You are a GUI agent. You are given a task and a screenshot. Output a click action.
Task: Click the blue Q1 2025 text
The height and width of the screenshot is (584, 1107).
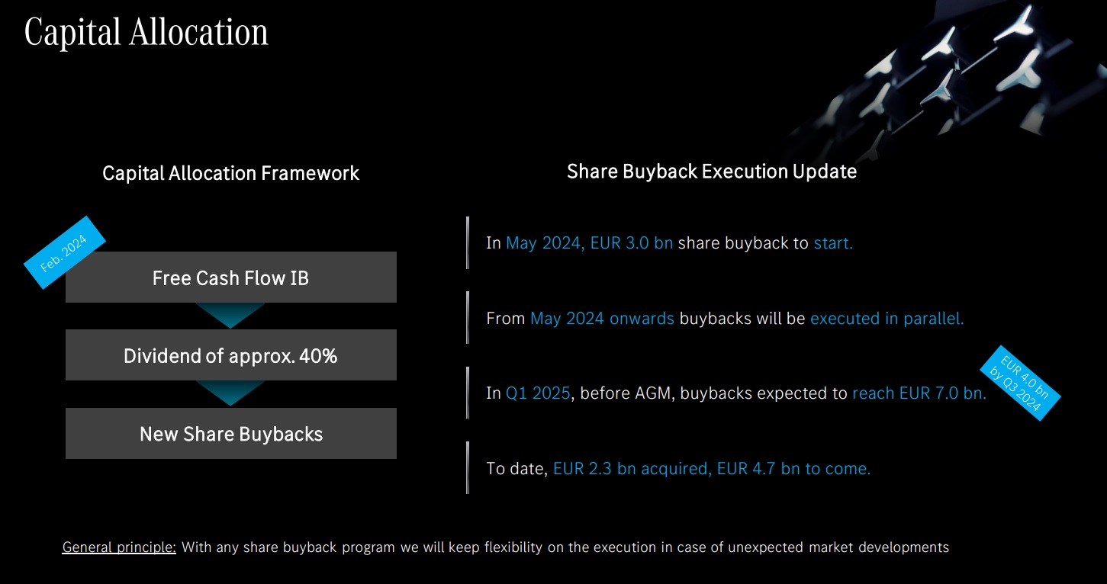pos(538,393)
